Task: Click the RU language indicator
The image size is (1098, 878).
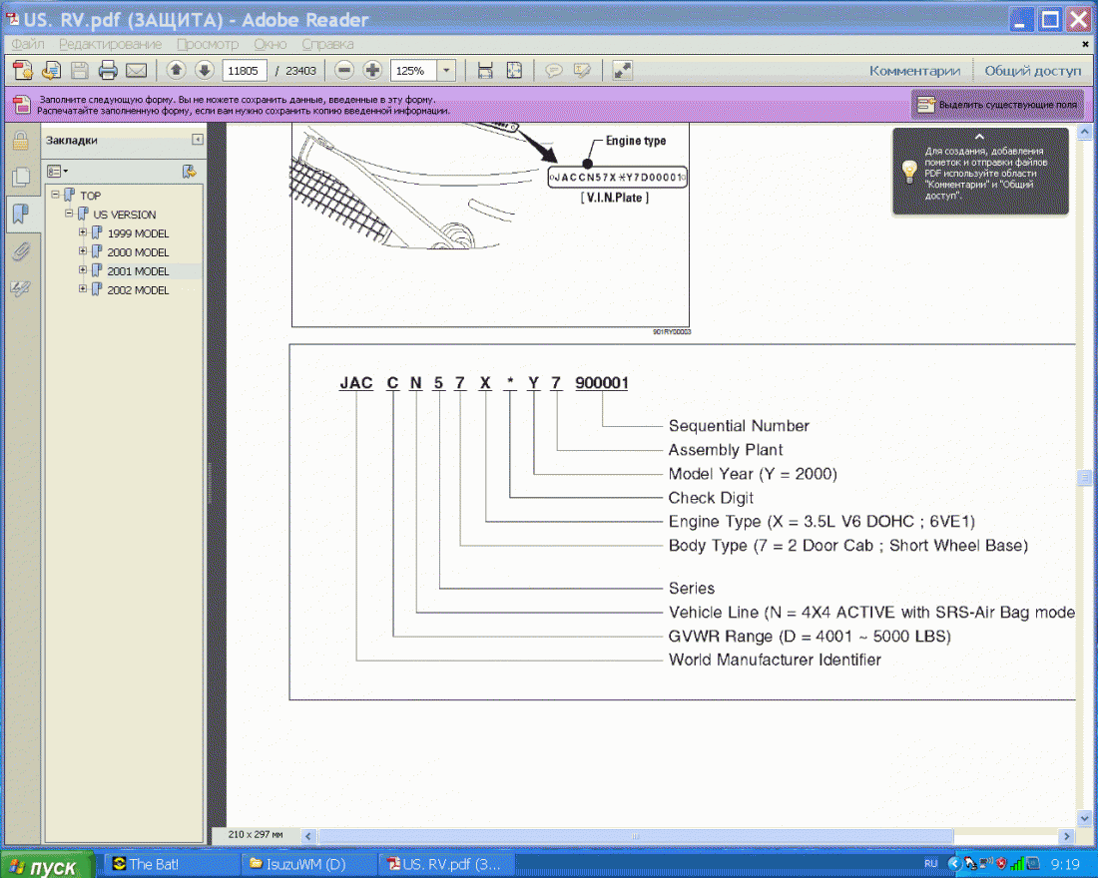Action: 930,864
